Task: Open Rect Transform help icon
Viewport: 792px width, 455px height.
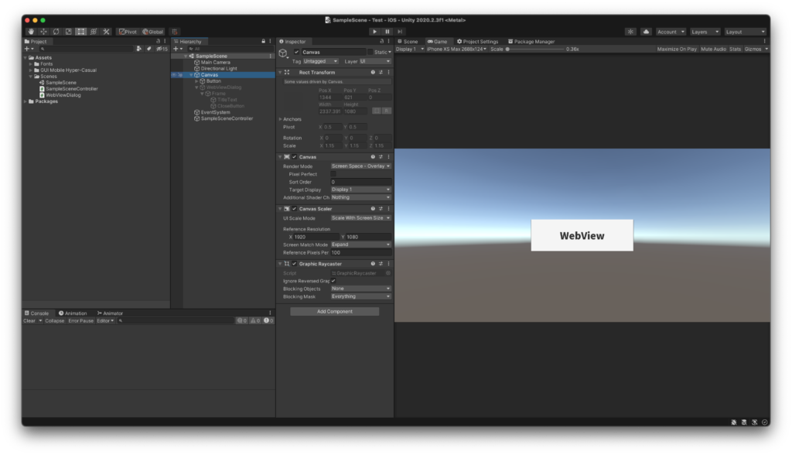Action: [x=373, y=72]
